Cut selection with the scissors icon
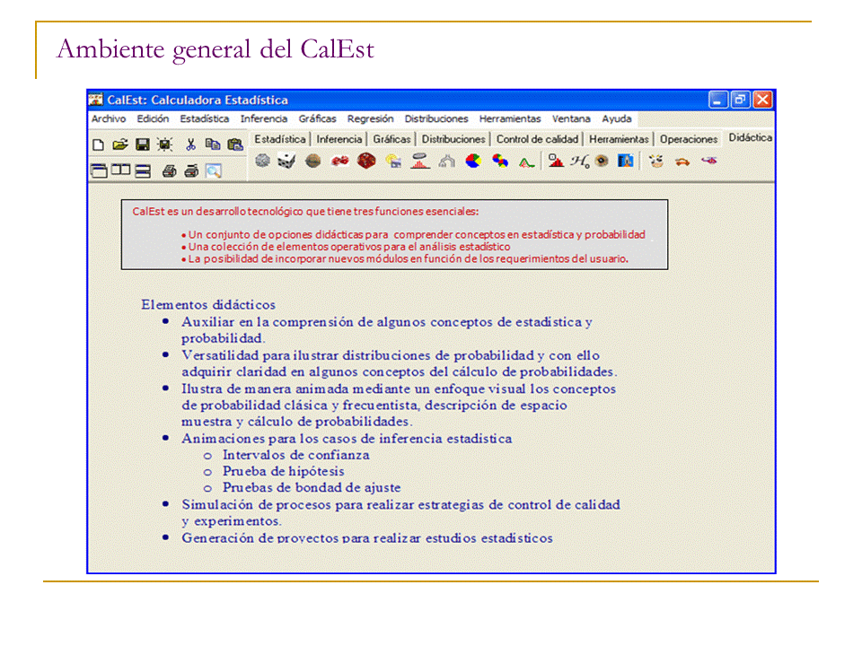The image size is (862, 646). point(190,144)
